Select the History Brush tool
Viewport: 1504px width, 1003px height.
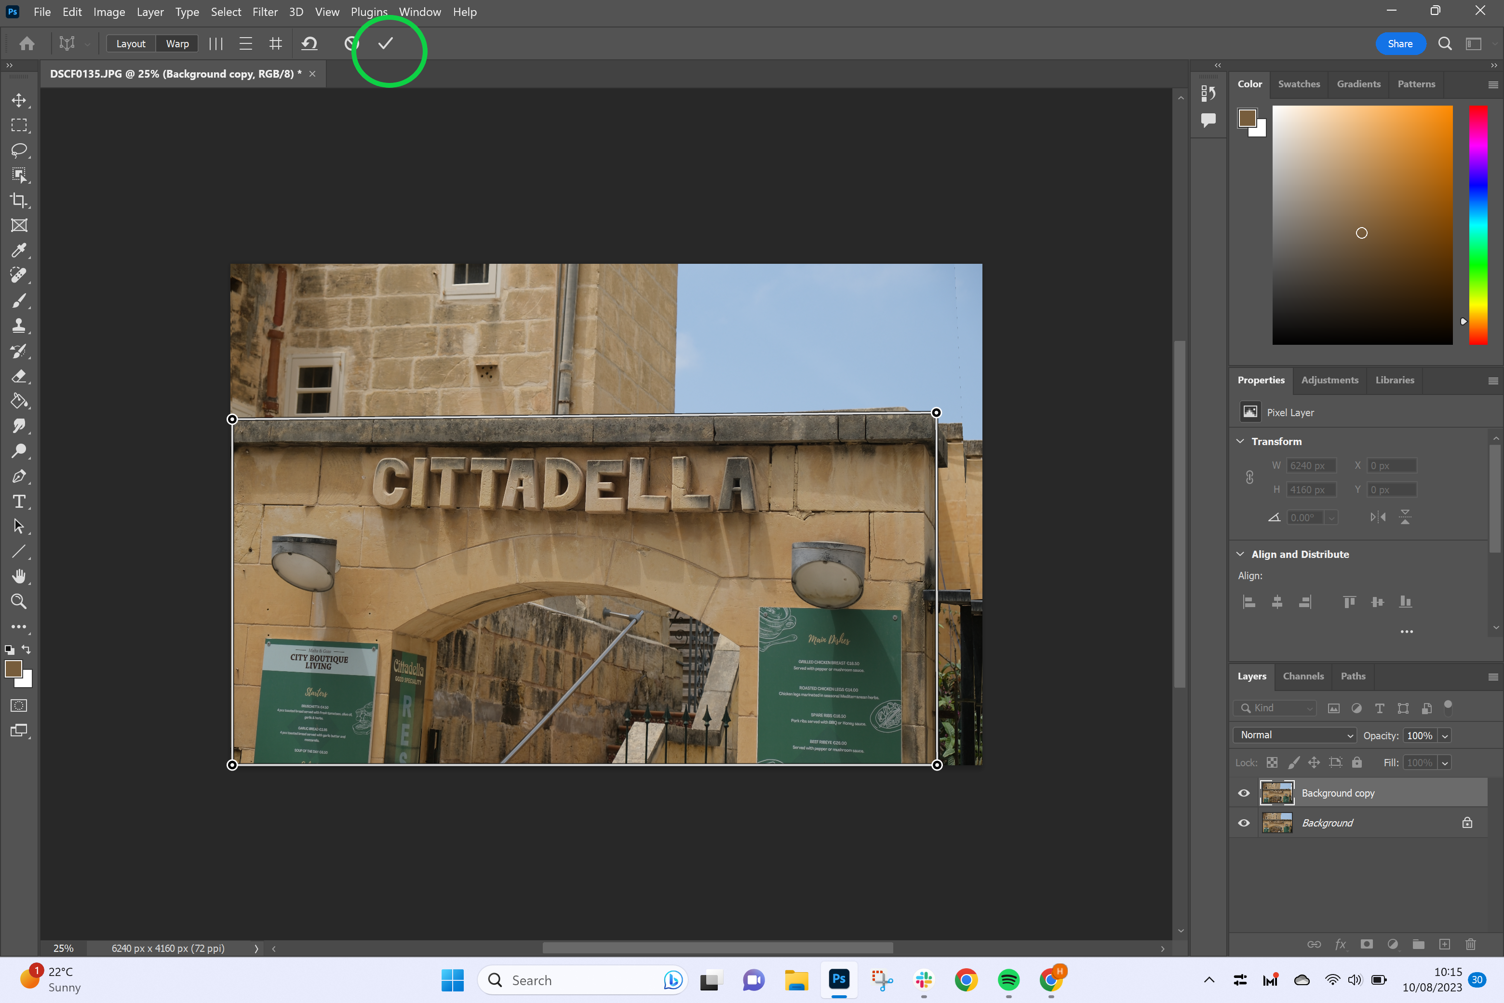19,351
